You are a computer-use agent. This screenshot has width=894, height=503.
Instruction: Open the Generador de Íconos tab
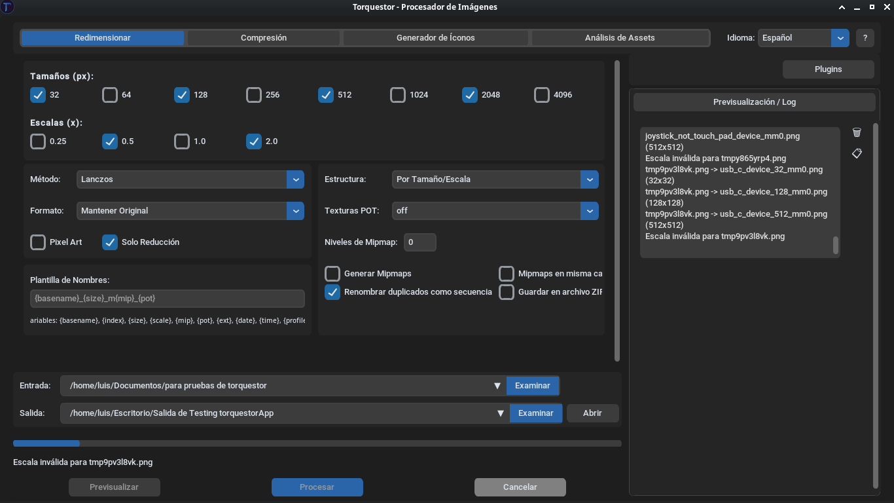point(435,37)
